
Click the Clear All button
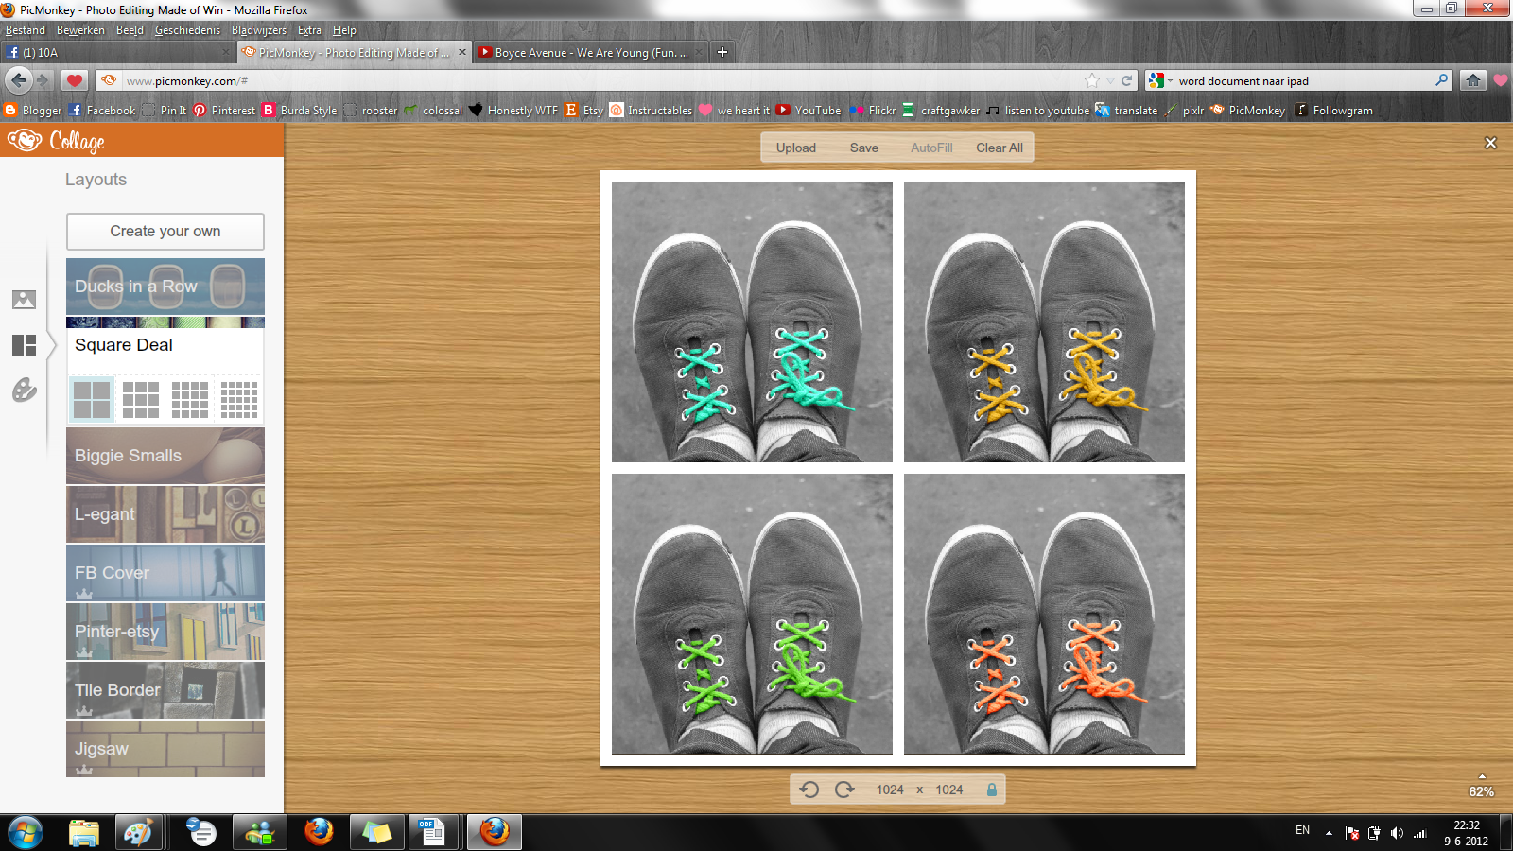(1000, 148)
